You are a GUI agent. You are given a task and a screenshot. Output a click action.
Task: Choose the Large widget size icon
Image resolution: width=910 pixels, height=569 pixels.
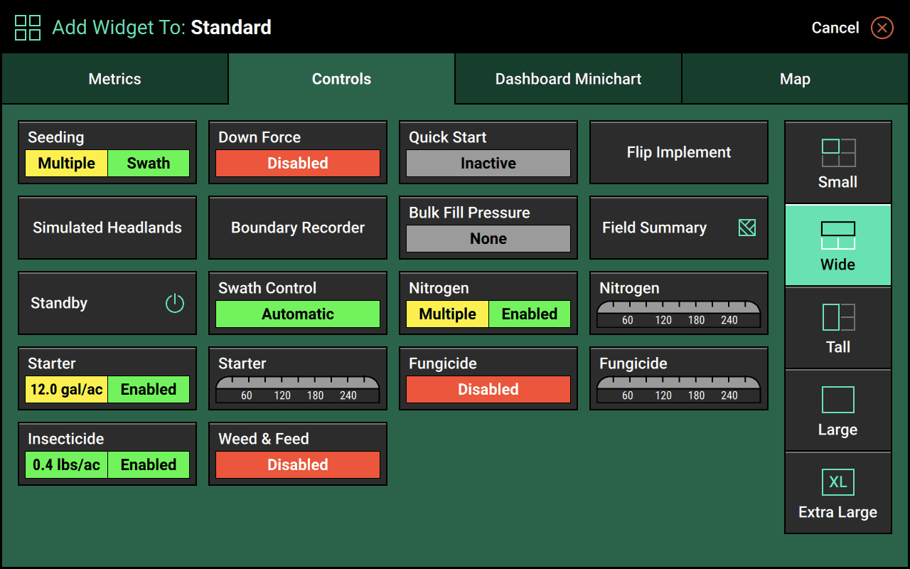838,400
